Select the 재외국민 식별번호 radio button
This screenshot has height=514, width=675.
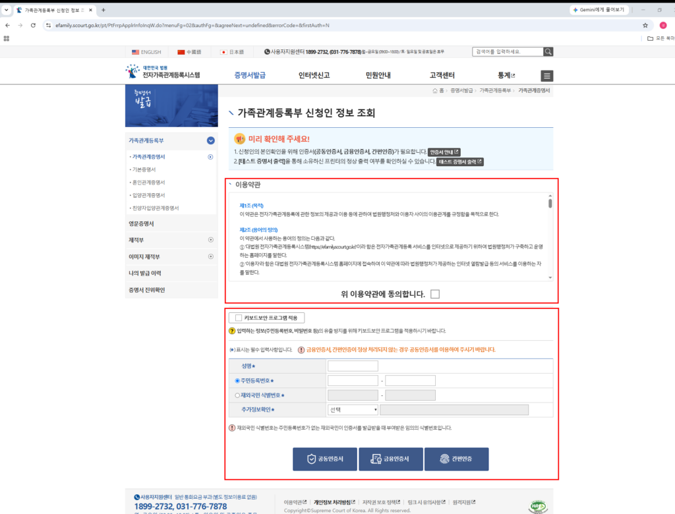coord(237,395)
